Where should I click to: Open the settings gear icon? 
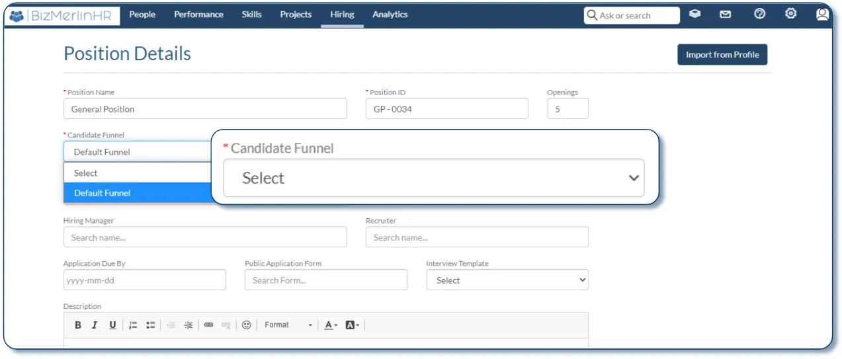click(x=790, y=13)
